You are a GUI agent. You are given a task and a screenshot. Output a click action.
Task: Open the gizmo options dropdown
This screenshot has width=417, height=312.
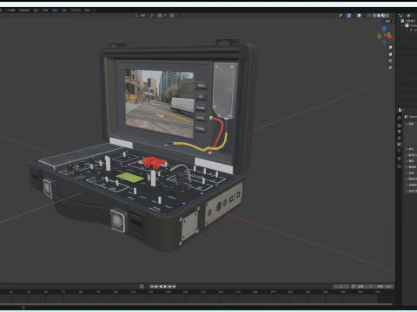coord(353,16)
